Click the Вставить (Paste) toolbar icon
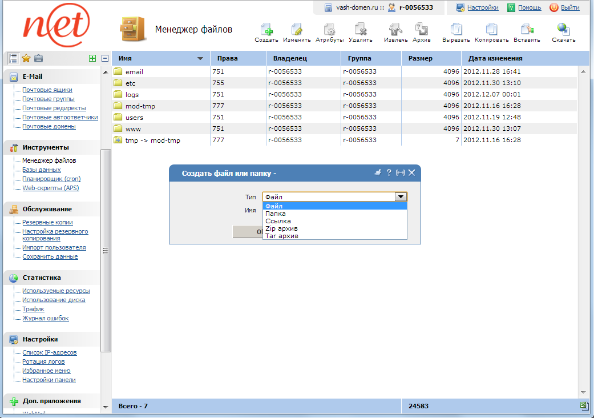The image size is (594, 418). (526, 30)
